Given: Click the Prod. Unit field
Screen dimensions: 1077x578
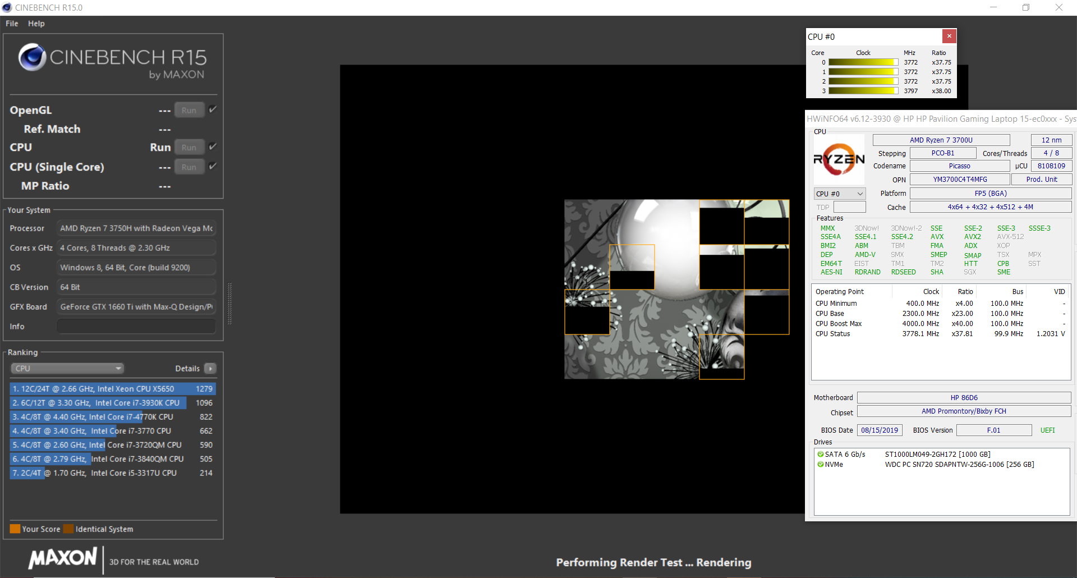Looking at the screenshot, I should [1042, 180].
